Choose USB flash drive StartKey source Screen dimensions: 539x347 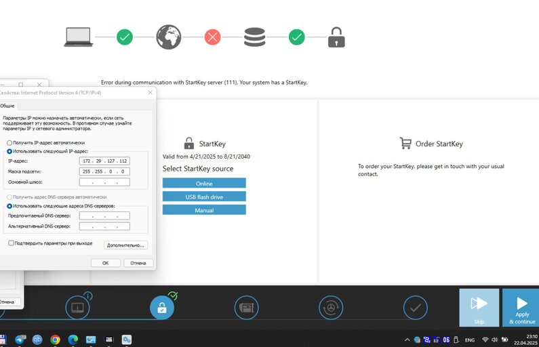pyautogui.click(x=204, y=197)
